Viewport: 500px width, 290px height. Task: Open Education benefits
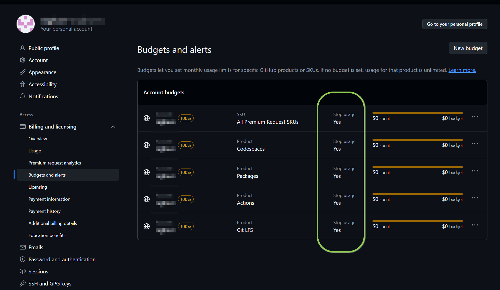tap(47, 235)
